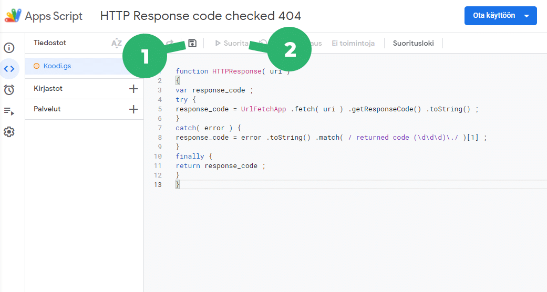Click the Apps Script logo
This screenshot has width=547, height=292.
click(13, 16)
